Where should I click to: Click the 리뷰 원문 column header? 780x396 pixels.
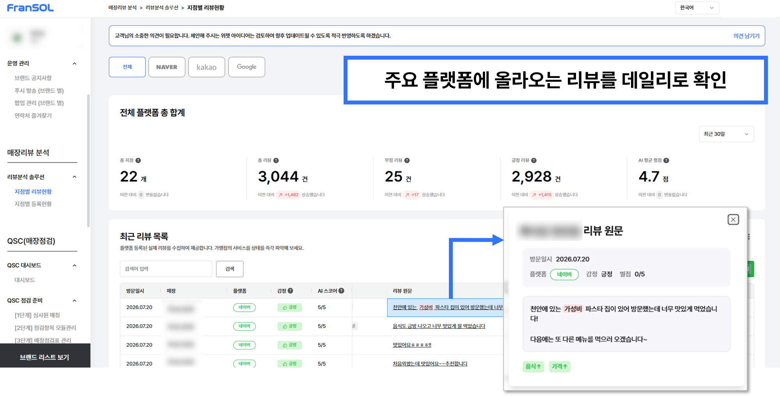pos(402,291)
